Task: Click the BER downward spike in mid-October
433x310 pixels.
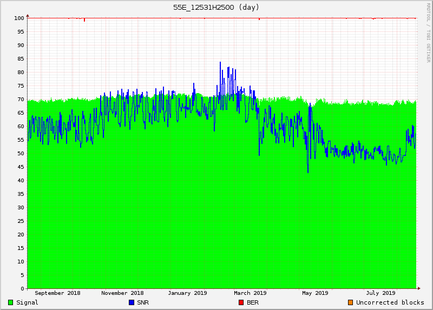Action: (84, 20)
